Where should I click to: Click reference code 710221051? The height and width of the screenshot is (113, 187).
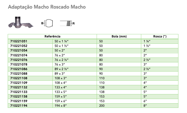[19, 41]
